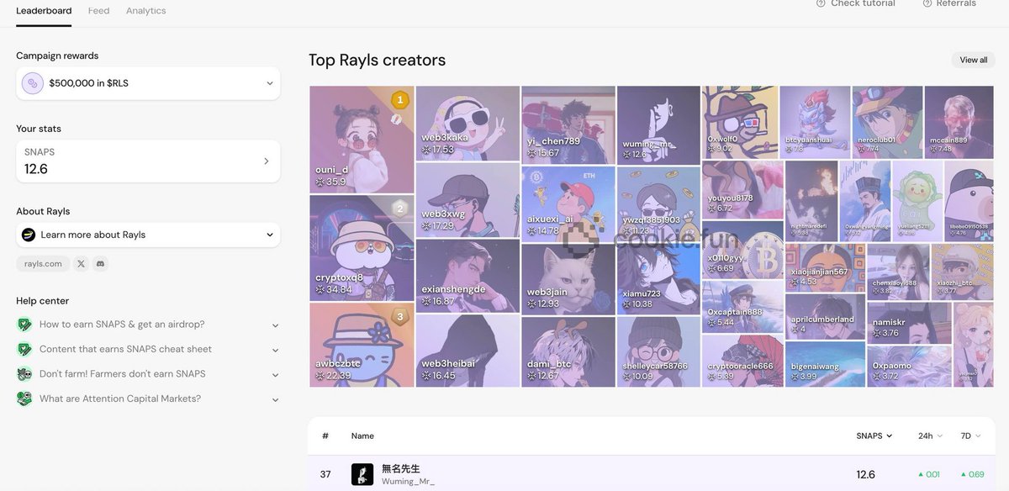Open 0xpaomo creator tile

click(x=909, y=367)
